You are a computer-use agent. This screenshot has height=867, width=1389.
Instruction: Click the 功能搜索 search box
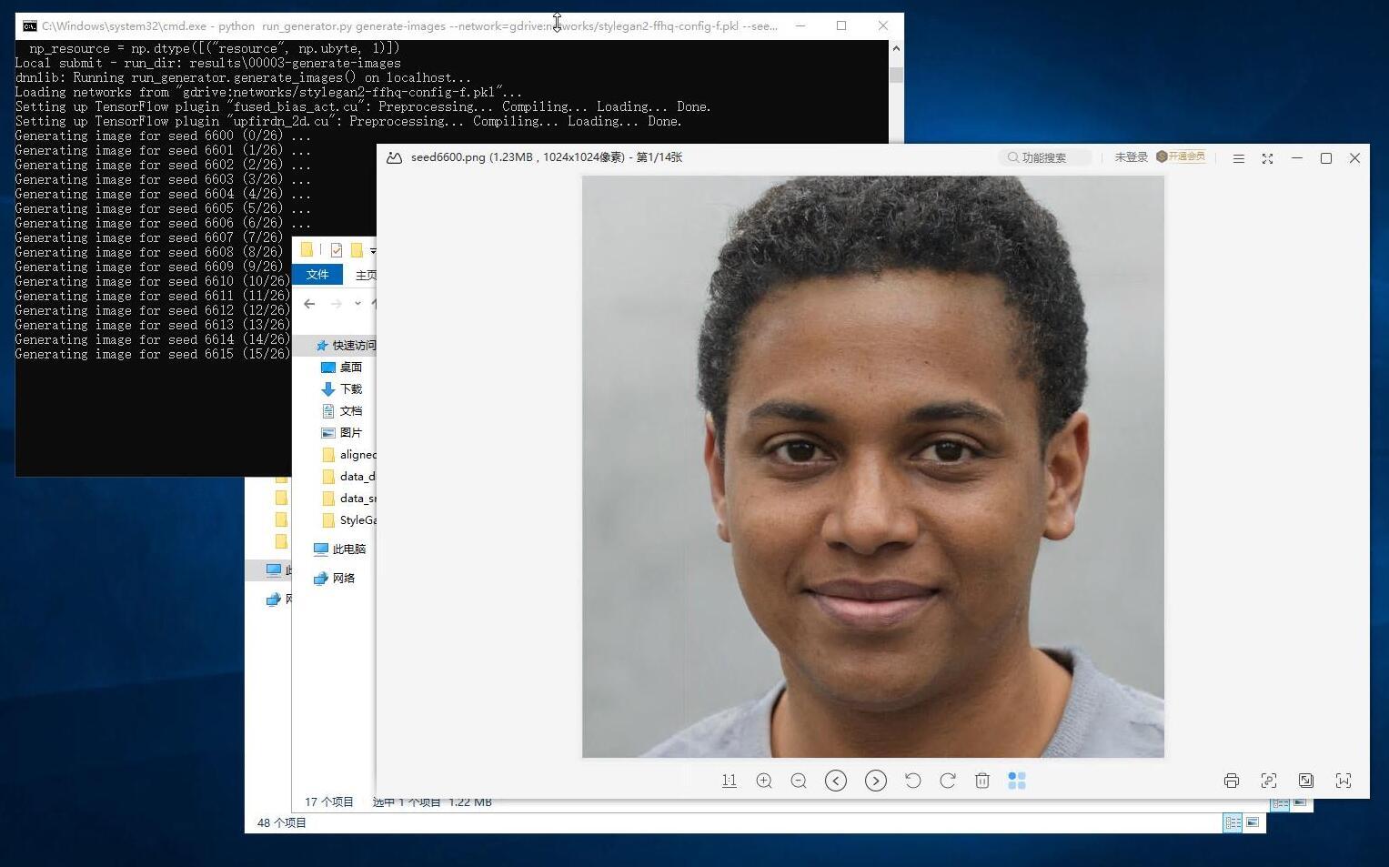pyautogui.click(x=1044, y=157)
